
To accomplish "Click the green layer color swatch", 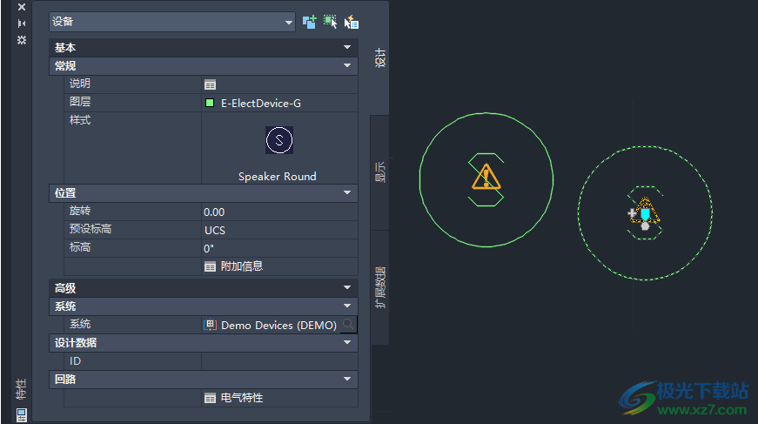I will 210,103.
